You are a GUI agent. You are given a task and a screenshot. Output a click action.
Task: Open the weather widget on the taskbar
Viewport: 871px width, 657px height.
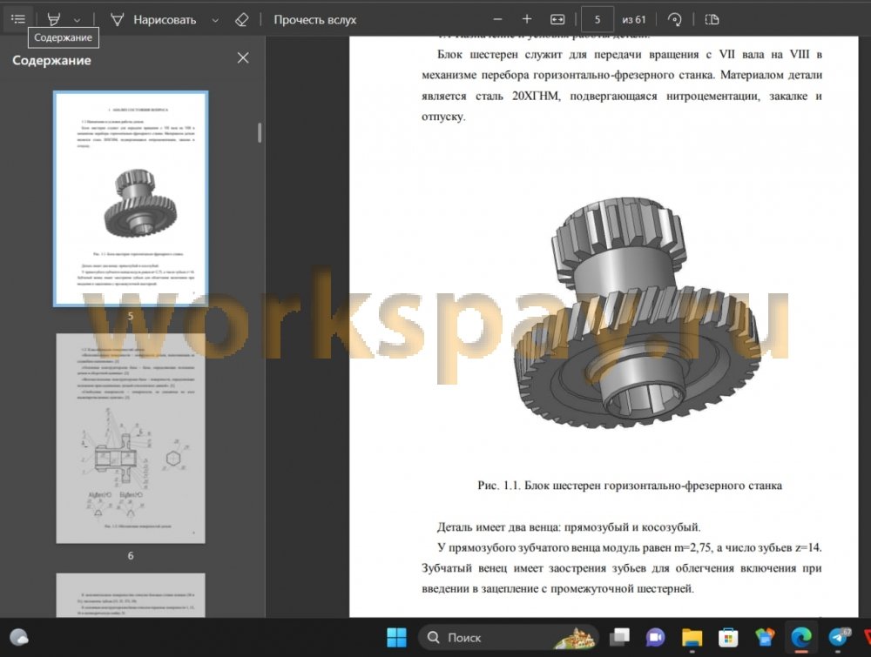point(19,638)
